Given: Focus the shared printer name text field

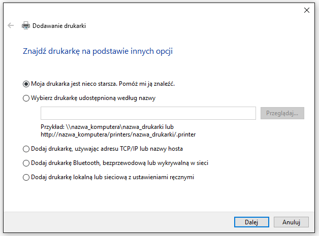Looking at the screenshot, I should point(148,113).
